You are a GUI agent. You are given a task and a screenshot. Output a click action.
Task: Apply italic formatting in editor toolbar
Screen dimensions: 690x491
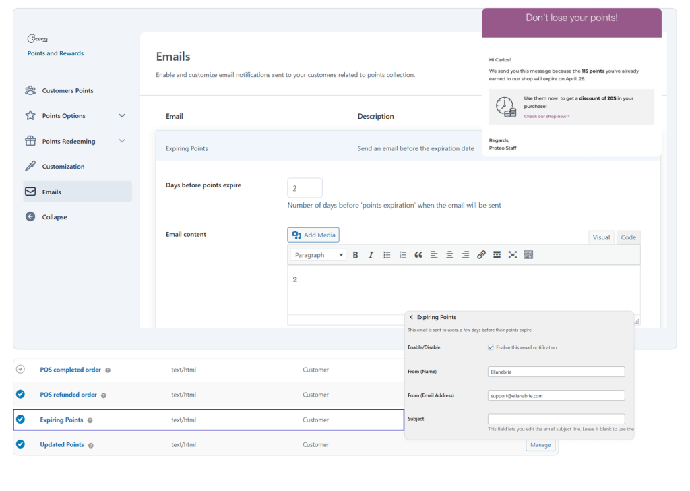371,255
